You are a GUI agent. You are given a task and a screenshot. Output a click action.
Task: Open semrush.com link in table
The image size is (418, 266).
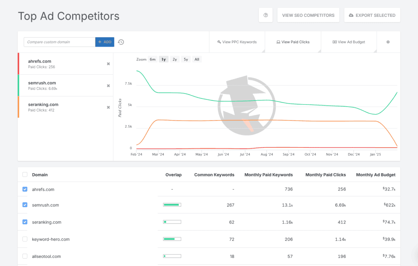click(x=45, y=205)
